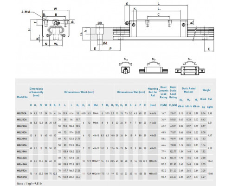This screenshot has height=186, width=232.
Task: Select the HGL55CA model row
Action: (115, 171)
